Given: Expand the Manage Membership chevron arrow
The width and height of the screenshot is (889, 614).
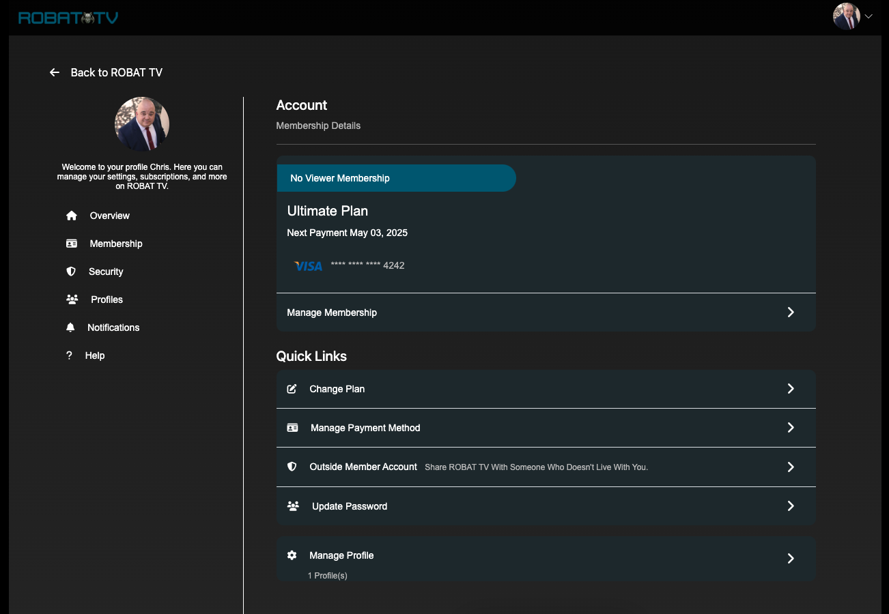Looking at the screenshot, I should tap(791, 312).
